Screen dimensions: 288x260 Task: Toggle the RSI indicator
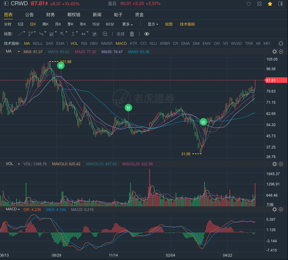tap(84, 43)
